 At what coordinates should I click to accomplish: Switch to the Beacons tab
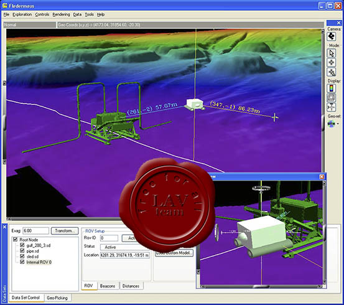coord(108,286)
